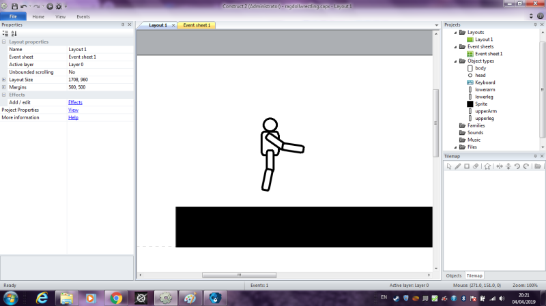Edit the layout Name value field

[x=100, y=49]
